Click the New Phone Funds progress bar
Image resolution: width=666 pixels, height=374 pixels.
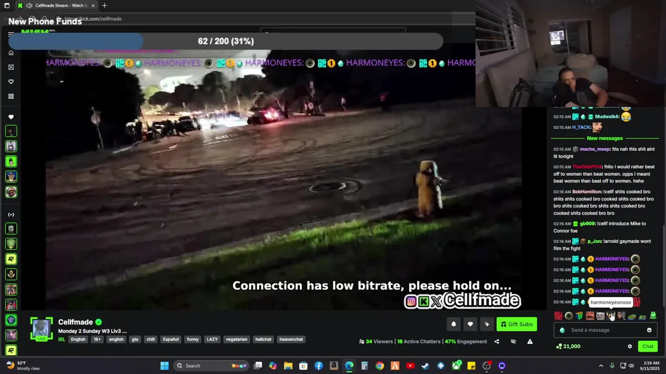(225, 41)
